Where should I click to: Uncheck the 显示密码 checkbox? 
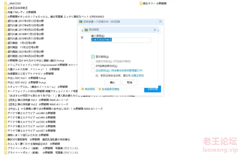coord(93,57)
